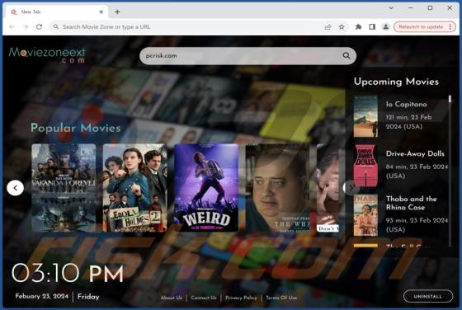Open the three-dot Chrome menu
Screen dimensions: 462x310
pos(450,27)
